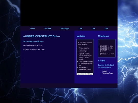Visit the Backloggd nav link

[x=65, y=28]
